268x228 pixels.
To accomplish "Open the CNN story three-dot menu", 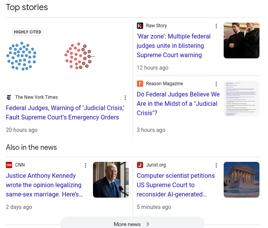I will (86, 165).
